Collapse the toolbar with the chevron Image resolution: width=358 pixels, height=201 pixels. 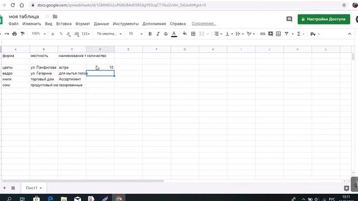(x=350, y=33)
